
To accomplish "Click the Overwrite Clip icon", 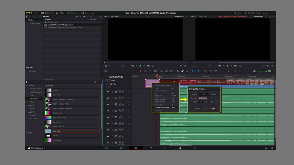I will [x=166, y=71].
